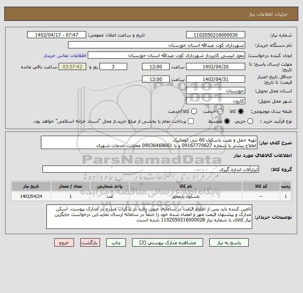303x293 pixels.
Task: Toggle the اسناد خزانه اسلامی payment checkbox
Action: click(191, 121)
